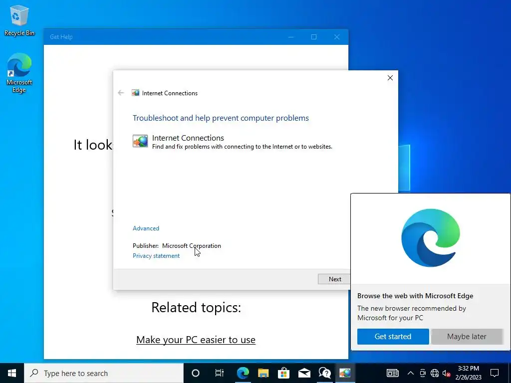The width and height of the screenshot is (511, 383).
Task: Open 'Make your PC easier to use' link
Action: click(196, 340)
